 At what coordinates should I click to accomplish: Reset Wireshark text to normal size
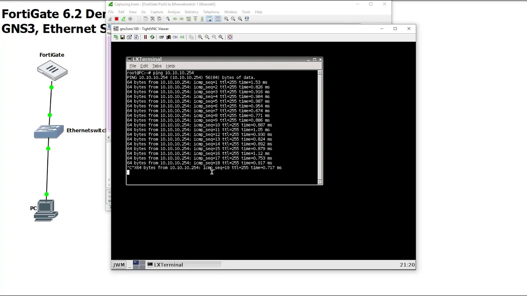240,19
